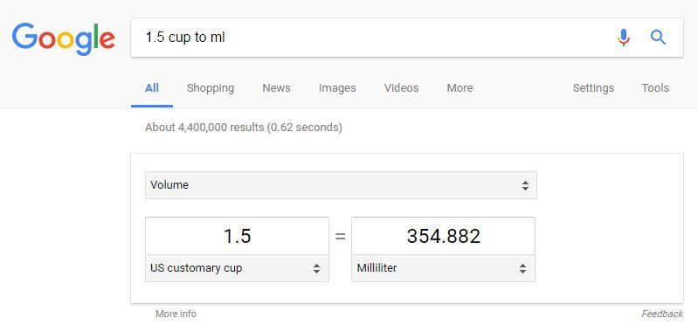
Task: Click the up-down arrows on the Volume selector
Action: pos(525,185)
